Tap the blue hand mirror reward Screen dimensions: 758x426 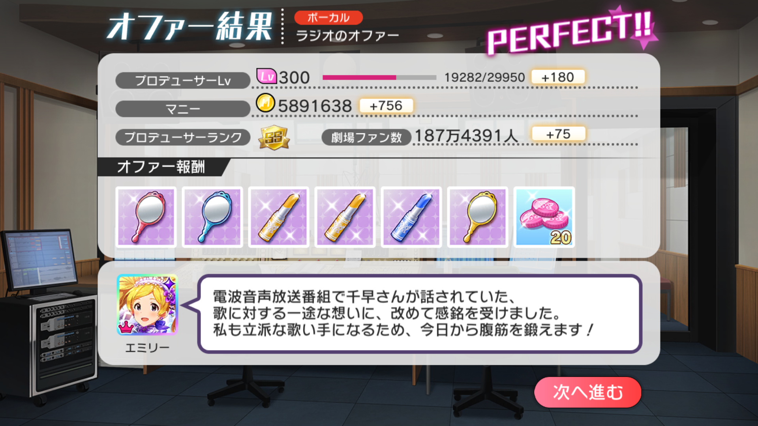pos(212,217)
